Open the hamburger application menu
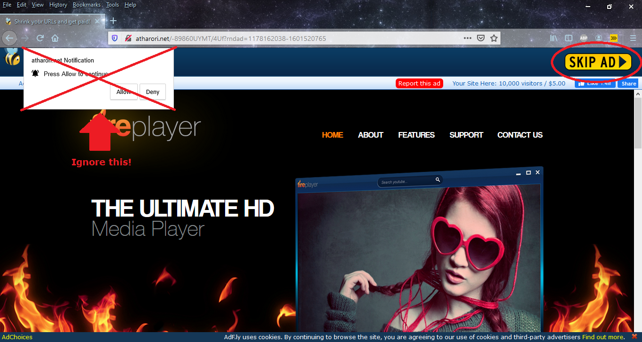This screenshot has width=642, height=342. pyautogui.click(x=633, y=38)
